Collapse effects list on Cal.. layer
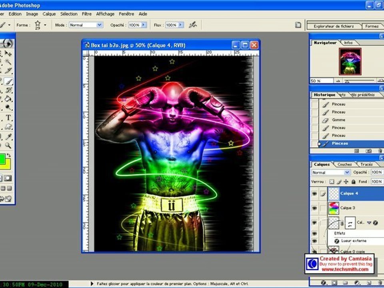The width and height of the screenshot is (384, 288). [369, 223]
